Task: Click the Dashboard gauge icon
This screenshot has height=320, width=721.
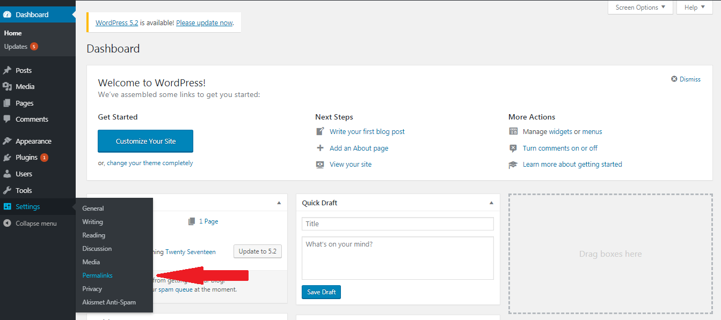Action: point(7,14)
